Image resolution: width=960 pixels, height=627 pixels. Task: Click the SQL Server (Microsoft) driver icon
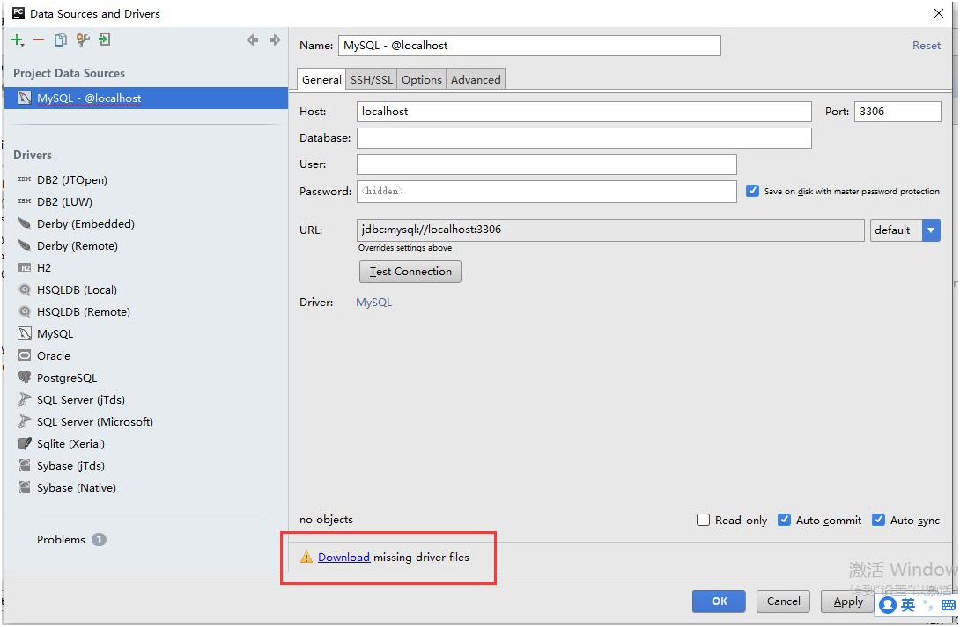pyautogui.click(x=25, y=422)
